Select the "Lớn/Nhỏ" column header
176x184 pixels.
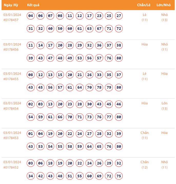pyautogui.click(x=164, y=5)
